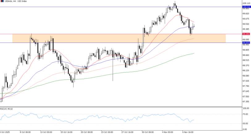Click the 100.110 price axis label
Image resolution: width=251 pixels, height=134 pixels.
[x=246, y=3]
